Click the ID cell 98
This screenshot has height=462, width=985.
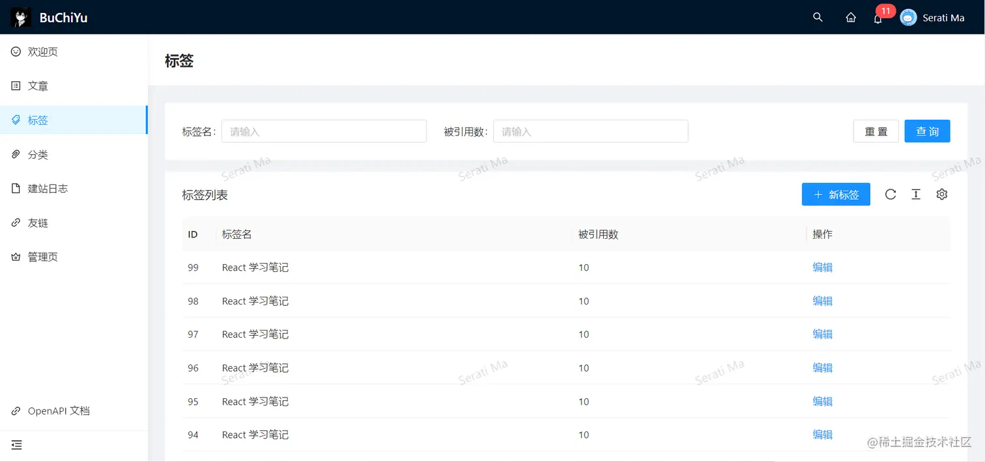pyautogui.click(x=193, y=301)
